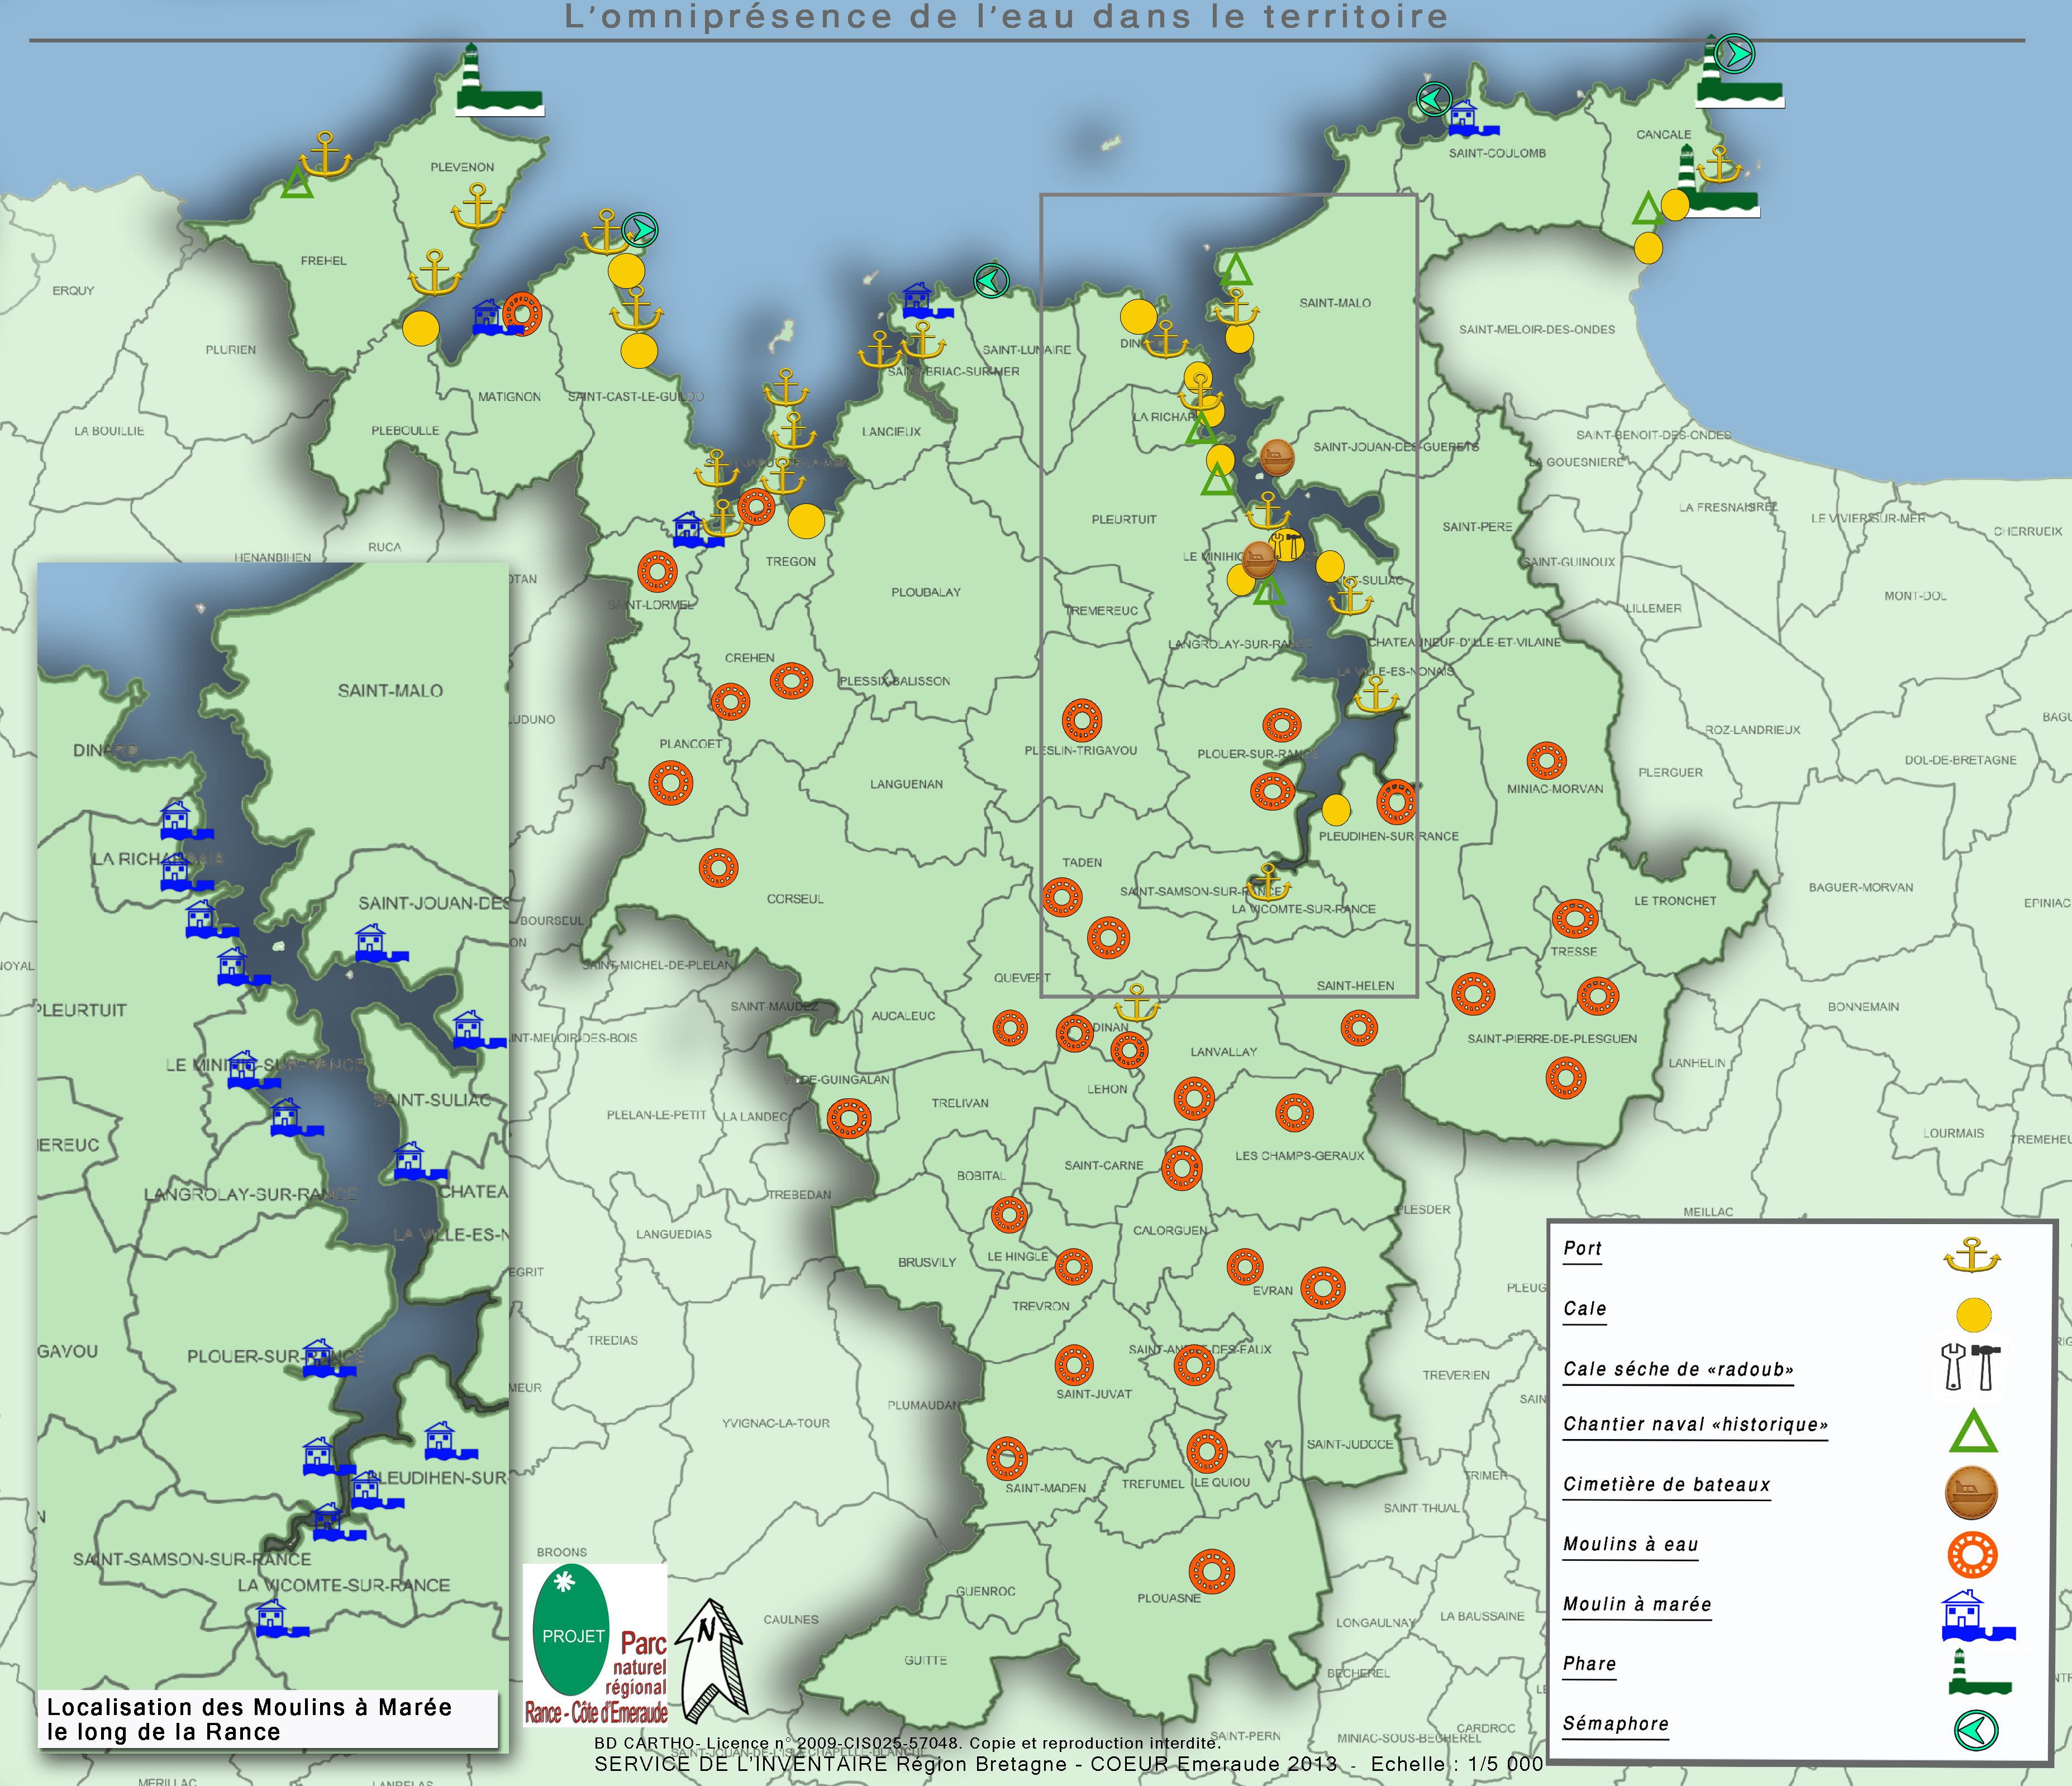The image size is (2072, 1786).
Task: Click tide mill icon near SAINT-COULOMB
Action: point(1469,119)
